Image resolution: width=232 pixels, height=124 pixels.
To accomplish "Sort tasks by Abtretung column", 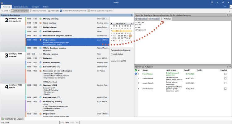I will tap(171, 70).
